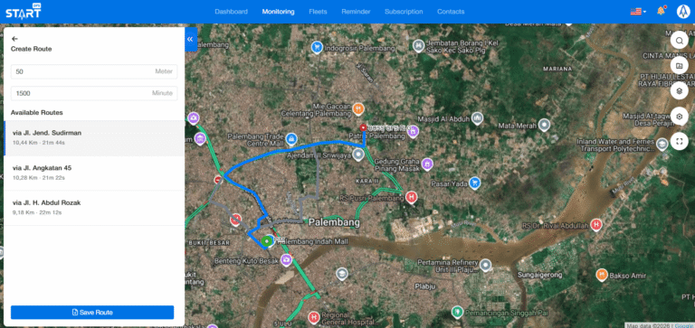
Task: Click the Benteng Kuto Besak marker
Action: (x=286, y=260)
